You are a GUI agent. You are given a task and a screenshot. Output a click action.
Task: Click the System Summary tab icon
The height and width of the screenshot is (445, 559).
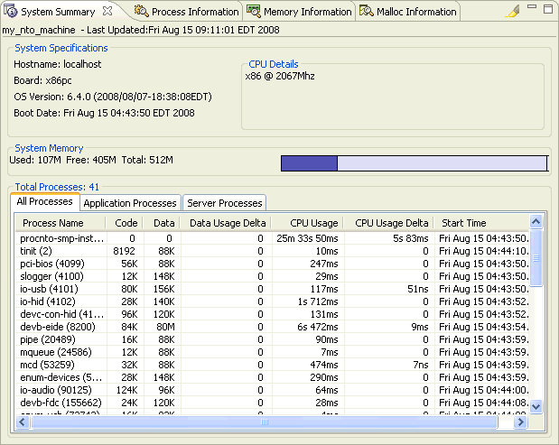[12, 12]
